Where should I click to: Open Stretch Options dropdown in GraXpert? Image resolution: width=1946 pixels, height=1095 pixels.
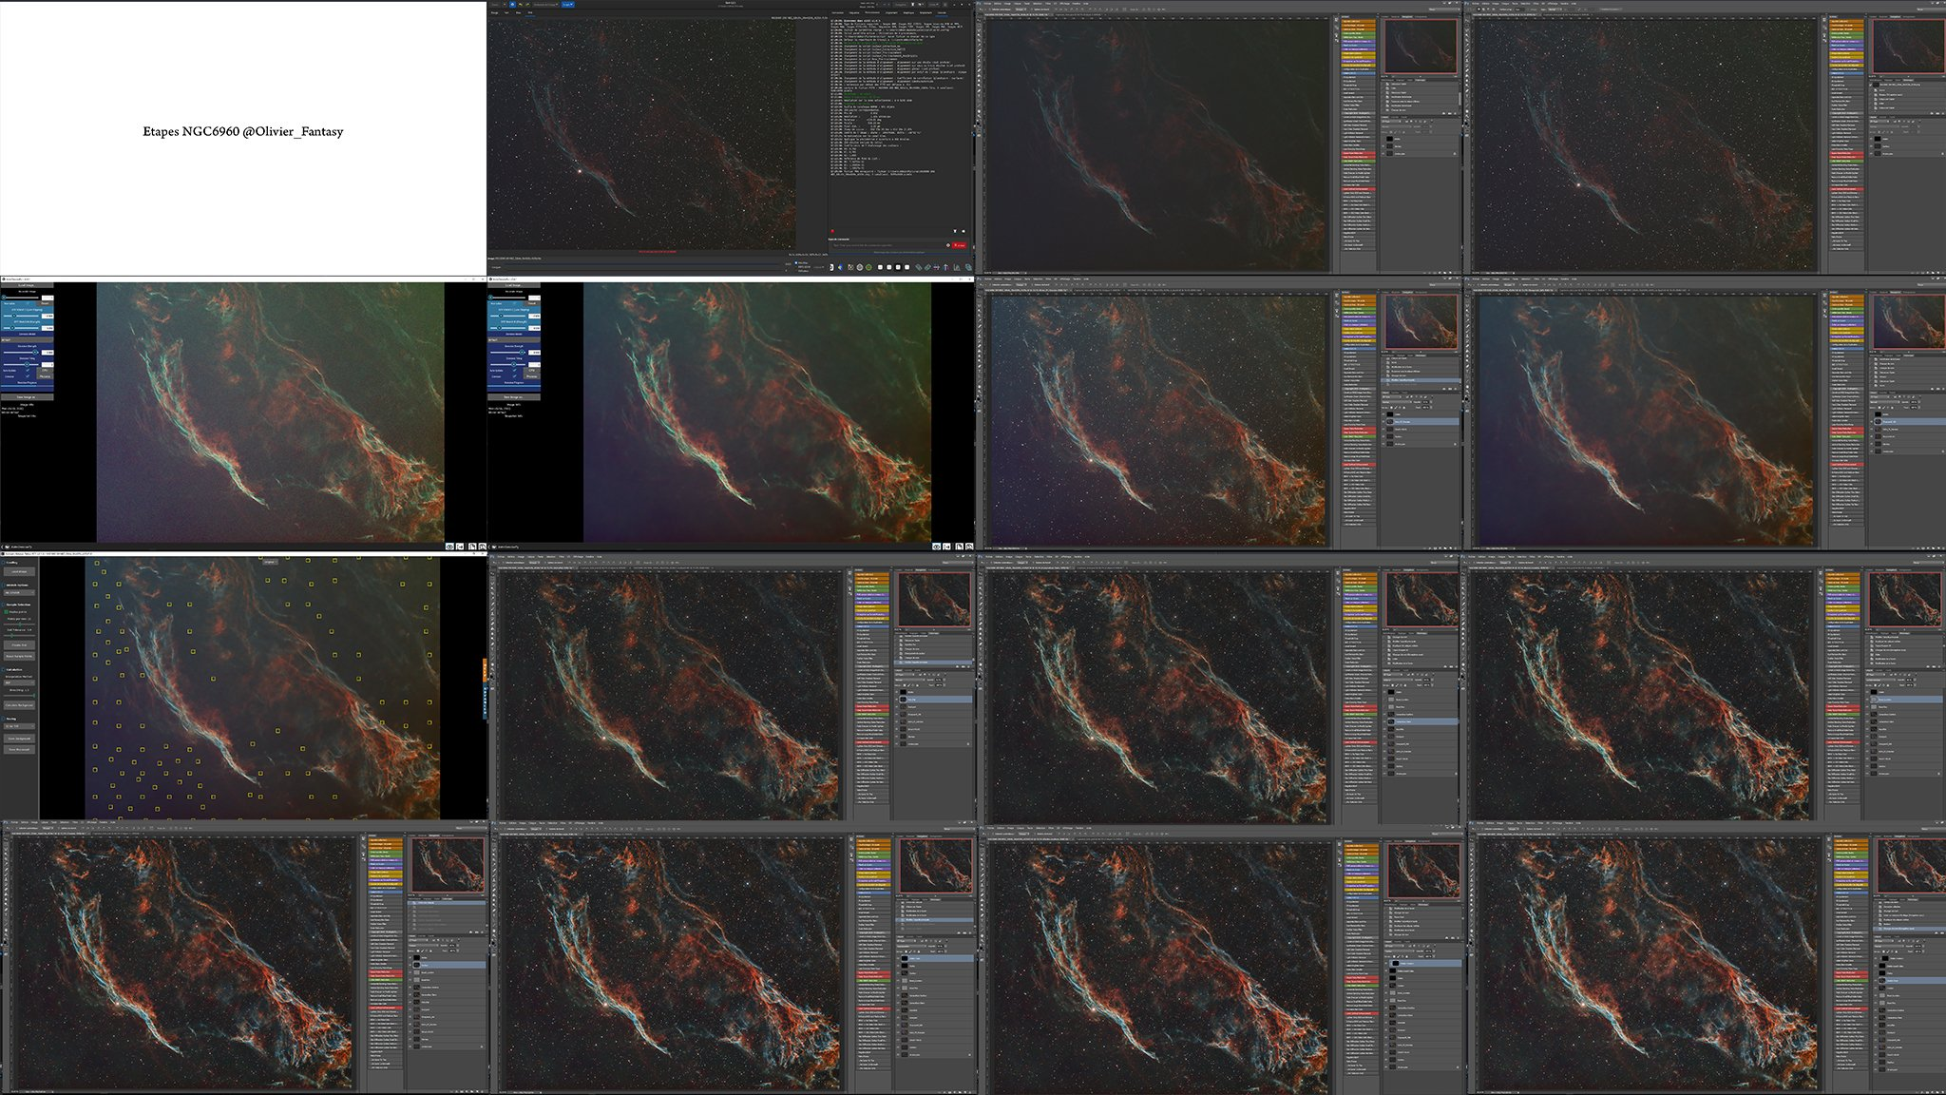click(19, 592)
